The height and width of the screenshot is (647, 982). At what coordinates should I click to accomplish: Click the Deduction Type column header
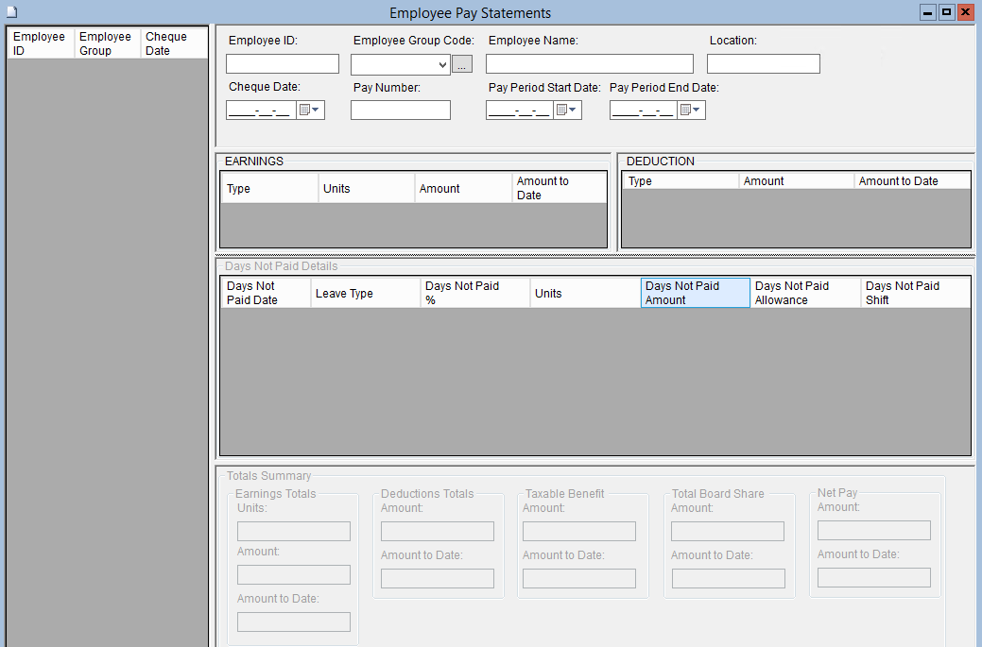coord(680,181)
